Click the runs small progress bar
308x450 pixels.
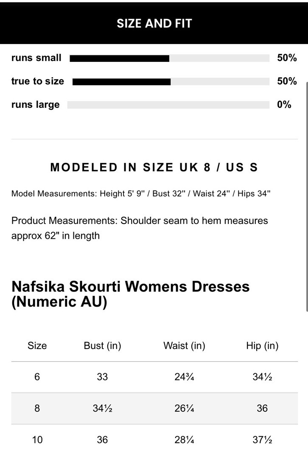169,58
